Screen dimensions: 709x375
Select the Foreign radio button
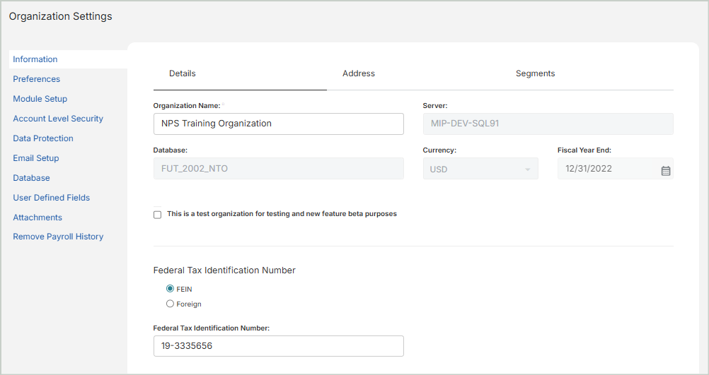pos(170,304)
